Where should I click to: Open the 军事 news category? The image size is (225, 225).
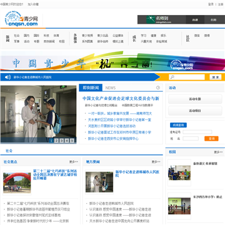pos(17,41)
